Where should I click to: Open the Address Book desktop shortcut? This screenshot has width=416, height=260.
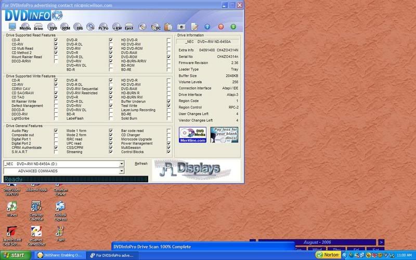[36, 188]
